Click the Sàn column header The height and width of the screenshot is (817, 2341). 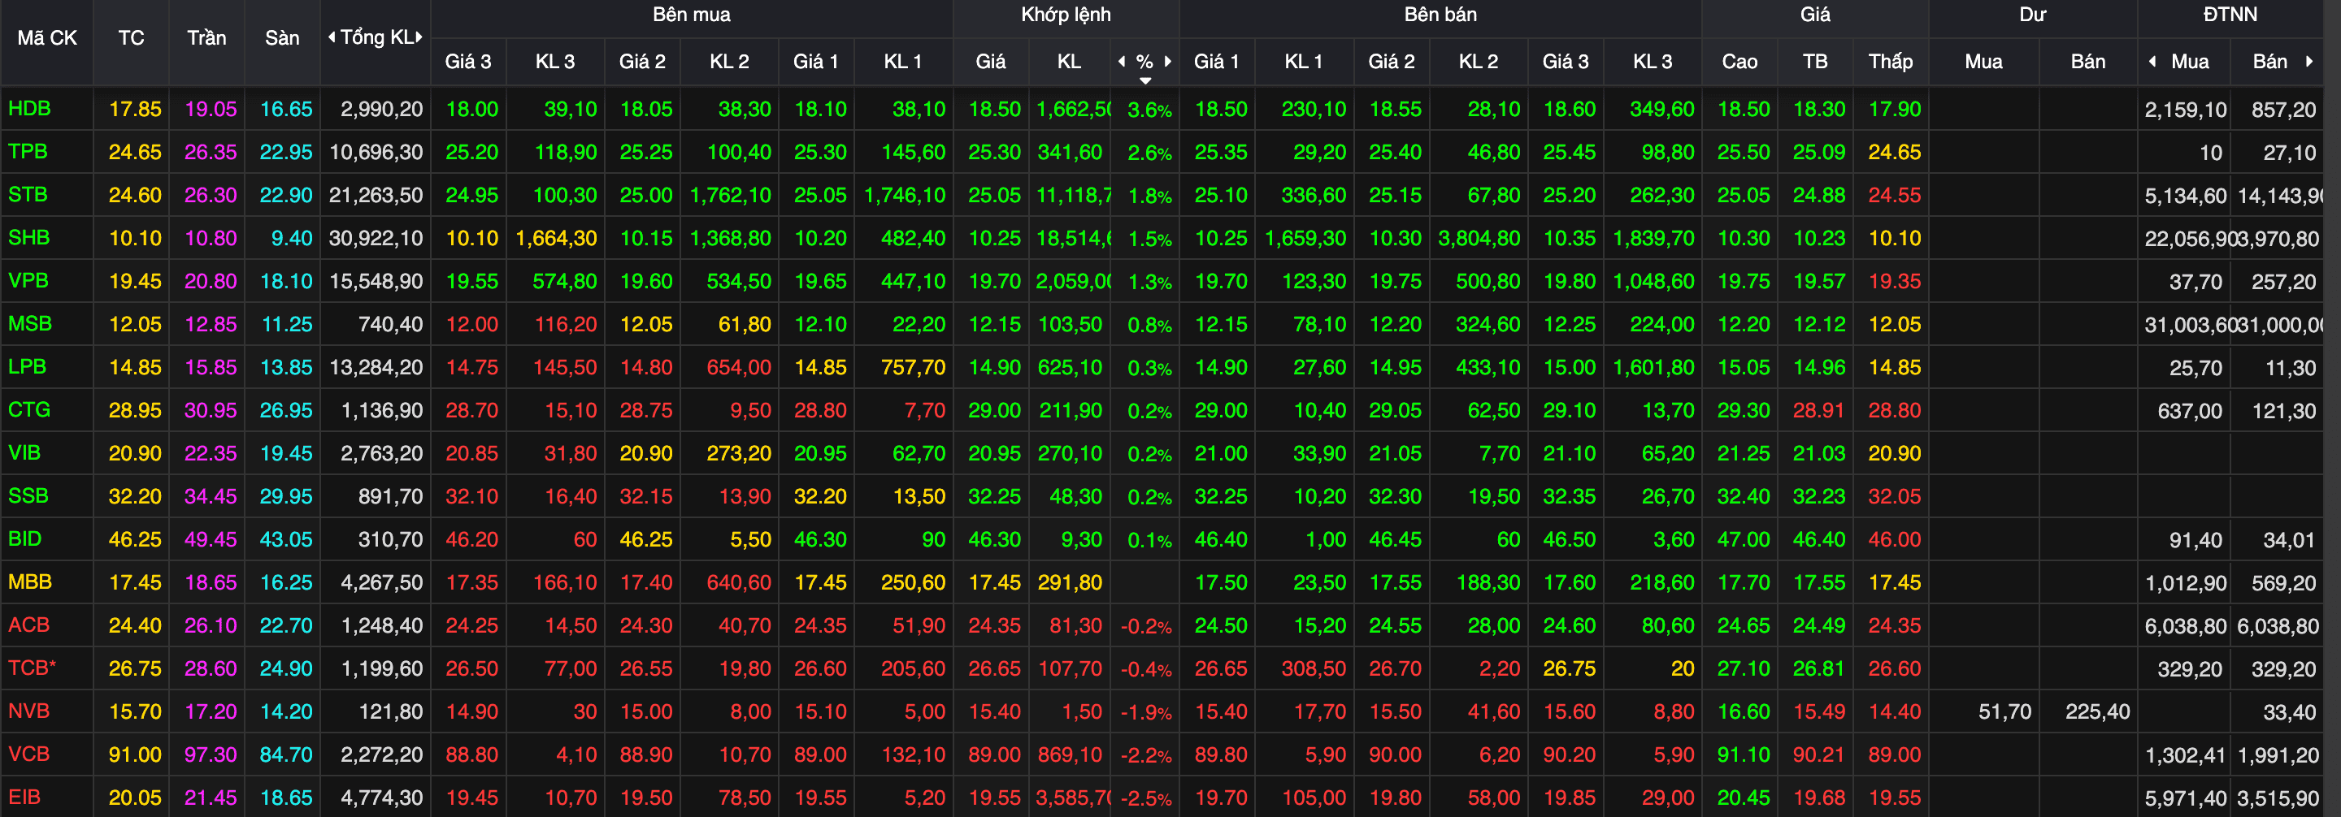pyautogui.click(x=282, y=38)
